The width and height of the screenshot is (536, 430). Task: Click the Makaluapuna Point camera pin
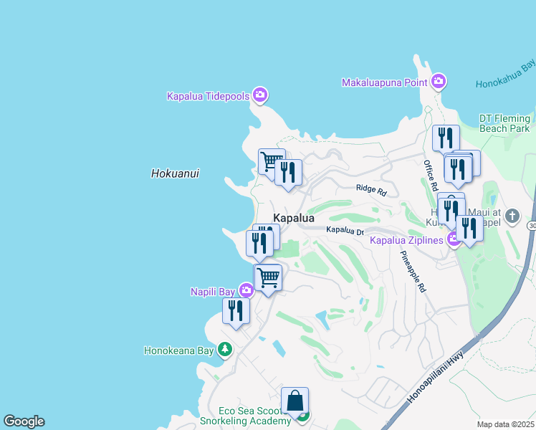439,82
